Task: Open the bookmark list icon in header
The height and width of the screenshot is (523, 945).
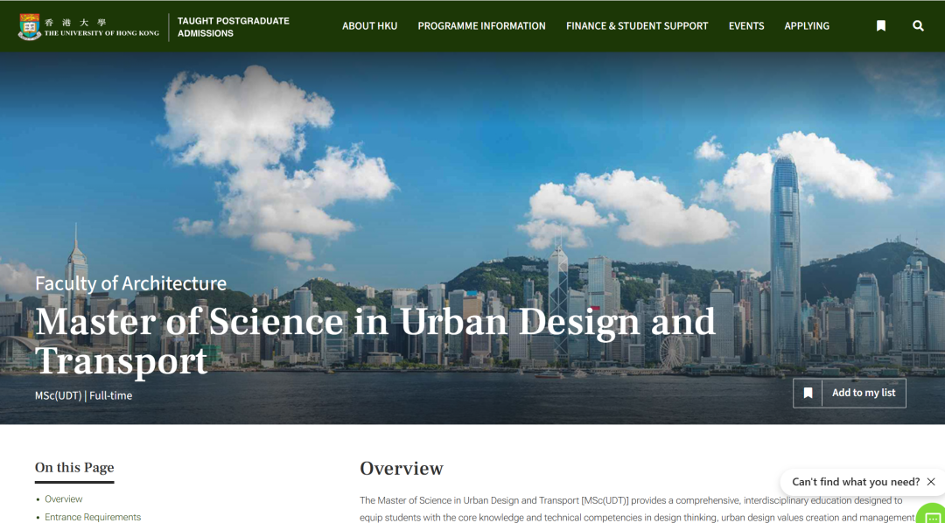Action: tap(881, 26)
